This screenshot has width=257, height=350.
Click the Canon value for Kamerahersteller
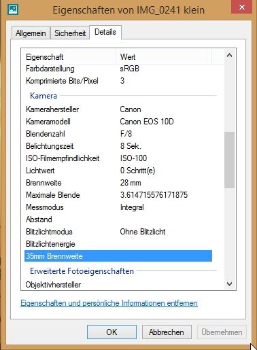pyautogui.click(x=131, y=109)
